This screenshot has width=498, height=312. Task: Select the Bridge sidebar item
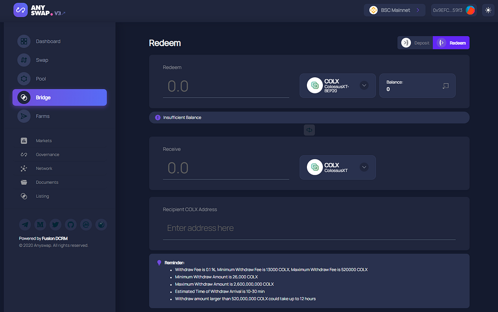(x=59, y=98)
